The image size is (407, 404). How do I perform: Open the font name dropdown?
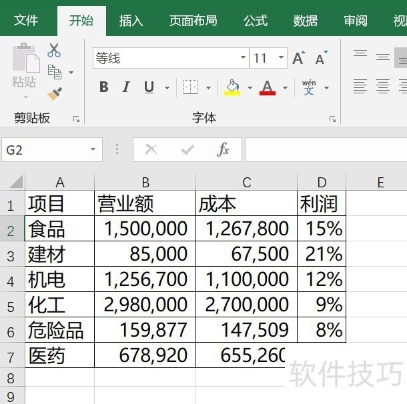(x=243, y=57)
